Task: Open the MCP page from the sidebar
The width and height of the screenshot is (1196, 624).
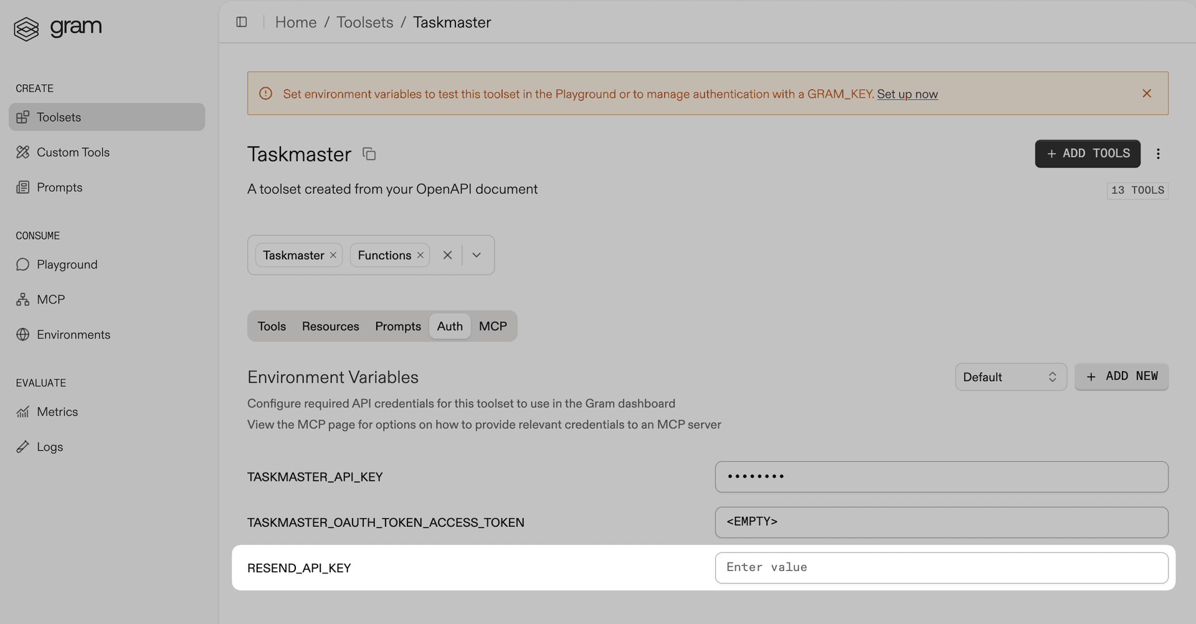Action: click(50, 299)
